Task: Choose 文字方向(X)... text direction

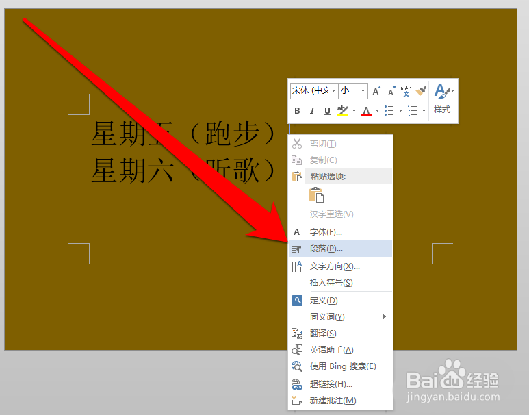Action: 341,266
